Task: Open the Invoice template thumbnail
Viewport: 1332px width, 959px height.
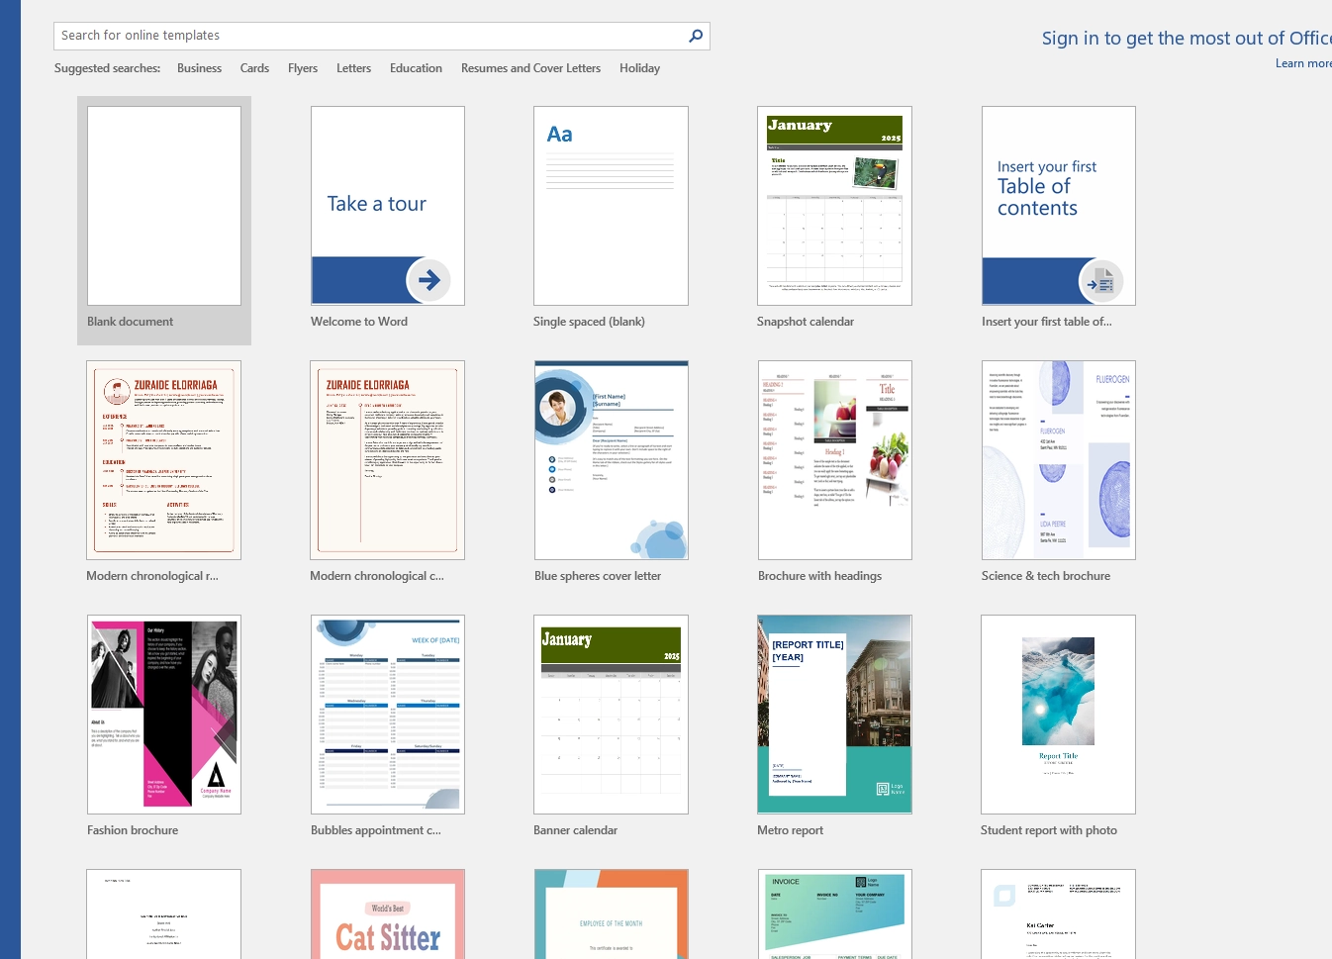Action: [835, 913]
